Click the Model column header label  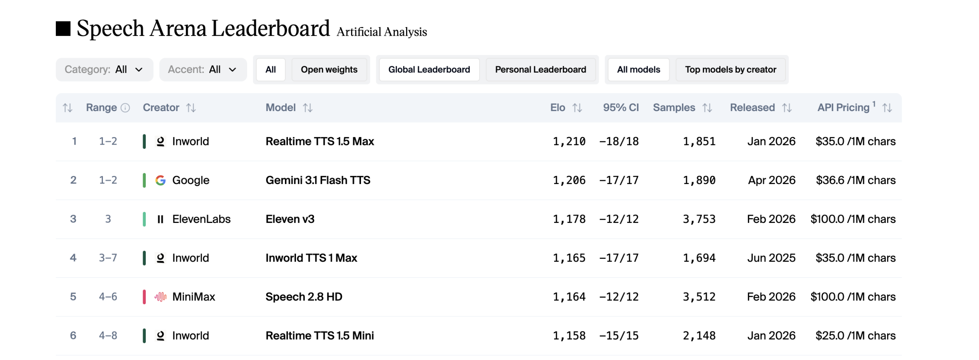point(281,108)
